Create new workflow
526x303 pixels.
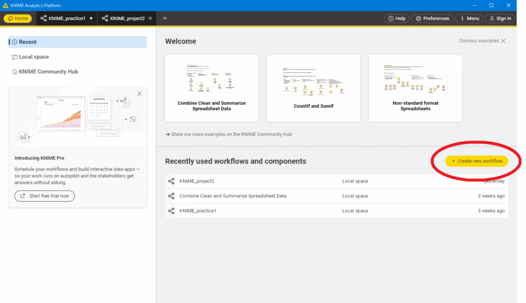tap(477, 161)
